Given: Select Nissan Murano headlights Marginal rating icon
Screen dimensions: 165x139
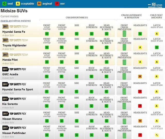Looking at the screenshot, I should pyautogui.click(x=140, y=121).
